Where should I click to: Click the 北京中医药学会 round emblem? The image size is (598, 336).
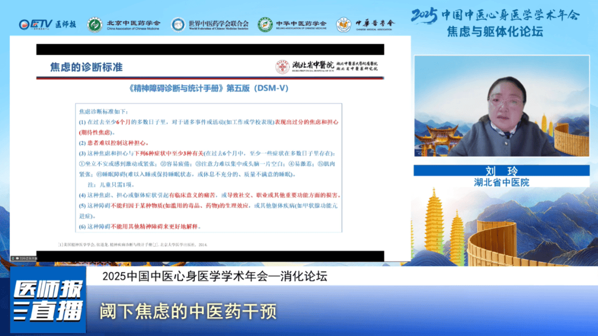click(x=95, y=24)
